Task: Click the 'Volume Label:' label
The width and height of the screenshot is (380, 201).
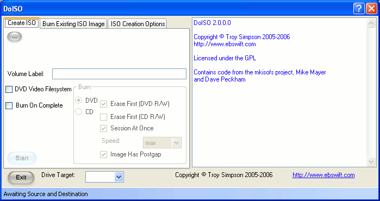Action: [26, 74]
